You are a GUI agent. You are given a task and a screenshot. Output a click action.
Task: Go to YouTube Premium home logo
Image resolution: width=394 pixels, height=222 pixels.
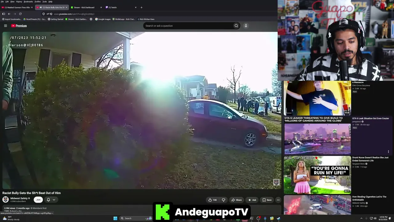pos(19,26)
